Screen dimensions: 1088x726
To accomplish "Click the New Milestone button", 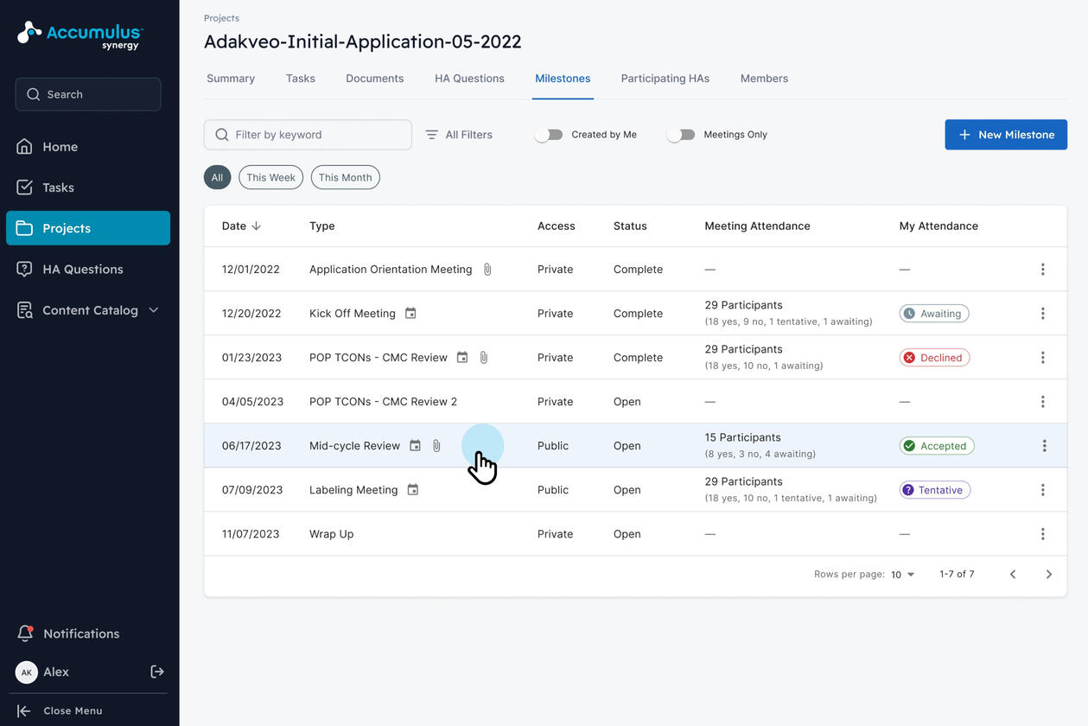I will pos(1005,135).
